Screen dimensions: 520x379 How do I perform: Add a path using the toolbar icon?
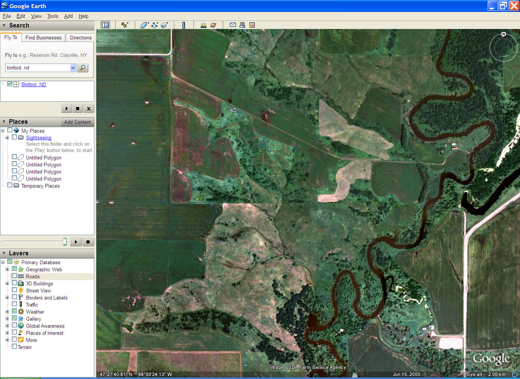click(155, 25)
